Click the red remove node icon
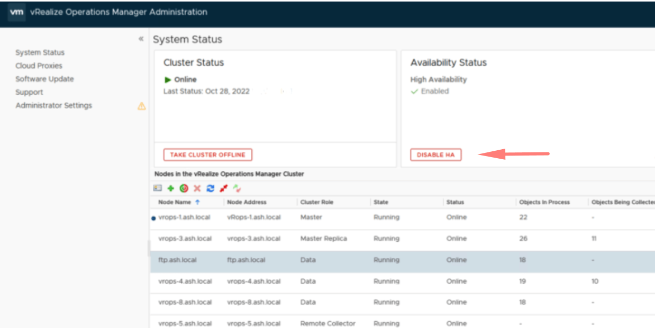The height and width of the screenshot is (328, 655). coord(196,188)
